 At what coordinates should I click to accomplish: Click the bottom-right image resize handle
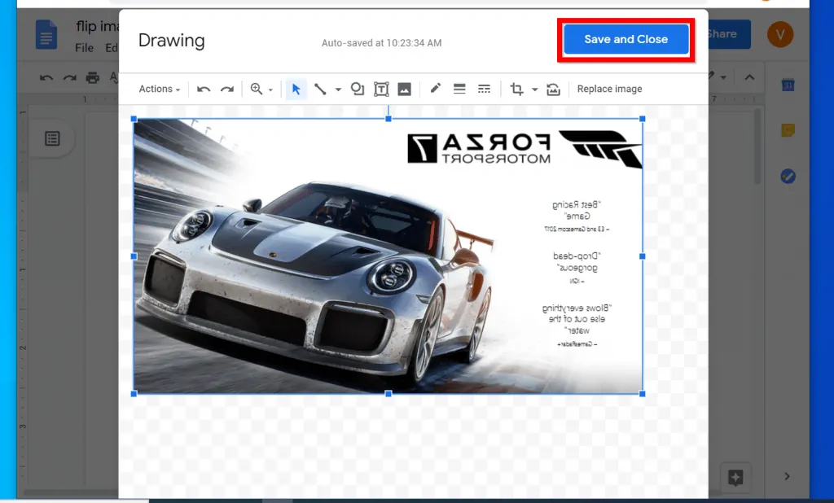(643, 393)
